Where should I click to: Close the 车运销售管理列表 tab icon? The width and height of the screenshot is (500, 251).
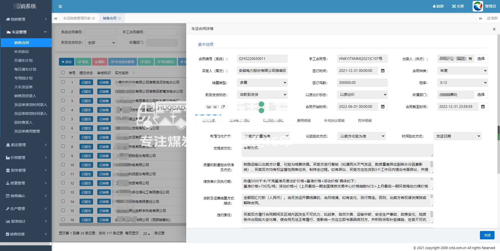pyautogui.click(x=94, y=18)
